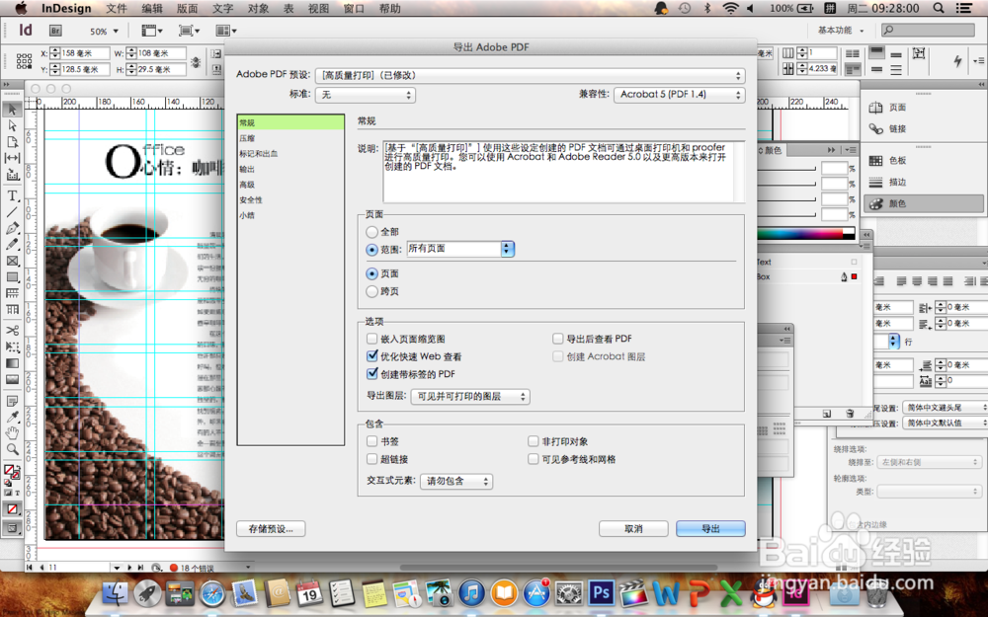The image size is (988, 617).
Task: Enable Non-Printing Objects checkbox
Action: (x=534, y=441)
